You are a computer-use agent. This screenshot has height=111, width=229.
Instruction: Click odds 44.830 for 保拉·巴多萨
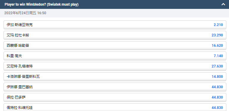click(217, 97)
